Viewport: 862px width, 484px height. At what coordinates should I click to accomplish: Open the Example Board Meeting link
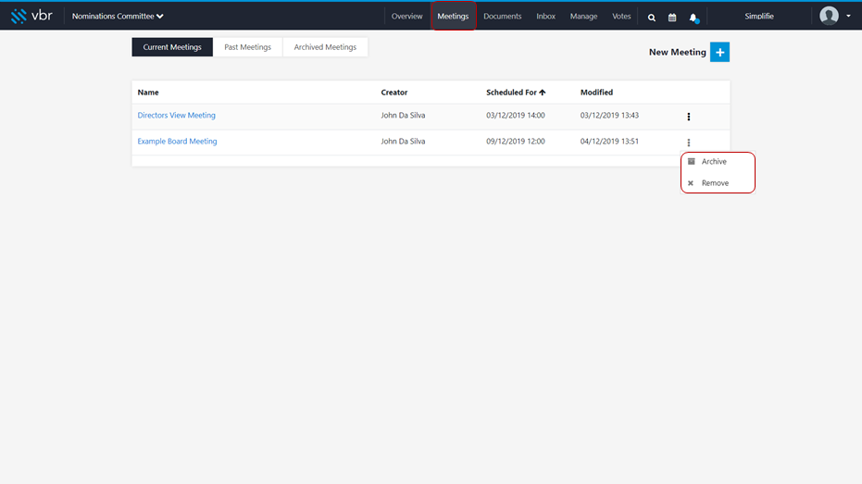[x=177, y=142]
